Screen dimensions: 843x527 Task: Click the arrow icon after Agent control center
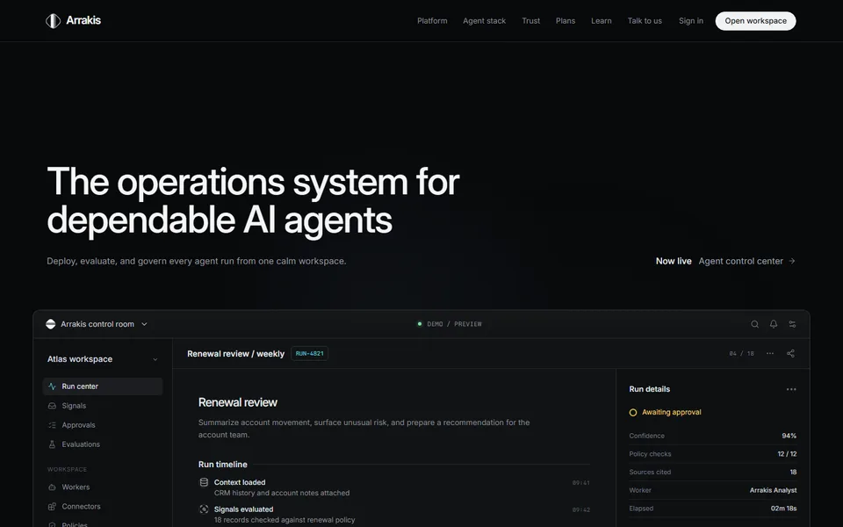point(792,261)
